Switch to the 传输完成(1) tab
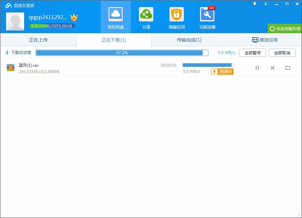Screen dimensions: 302x218 coord(189,40)
